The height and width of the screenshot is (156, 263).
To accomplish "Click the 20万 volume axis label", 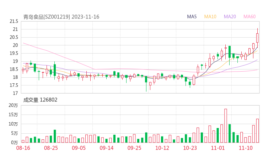I will 13,105.
